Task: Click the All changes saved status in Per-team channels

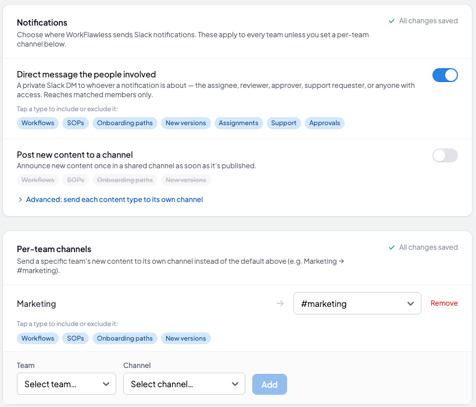Action: [x=423, y=247]
